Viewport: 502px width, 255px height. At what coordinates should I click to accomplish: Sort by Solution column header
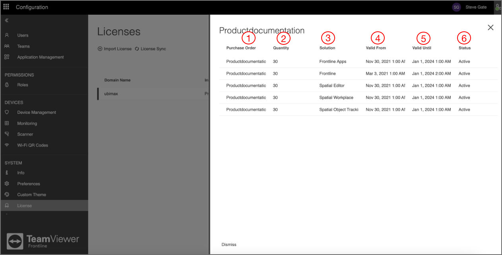pos(327,48)
